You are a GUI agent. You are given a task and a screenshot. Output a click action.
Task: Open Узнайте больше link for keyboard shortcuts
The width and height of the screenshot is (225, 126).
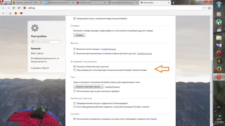coord(144,54)
